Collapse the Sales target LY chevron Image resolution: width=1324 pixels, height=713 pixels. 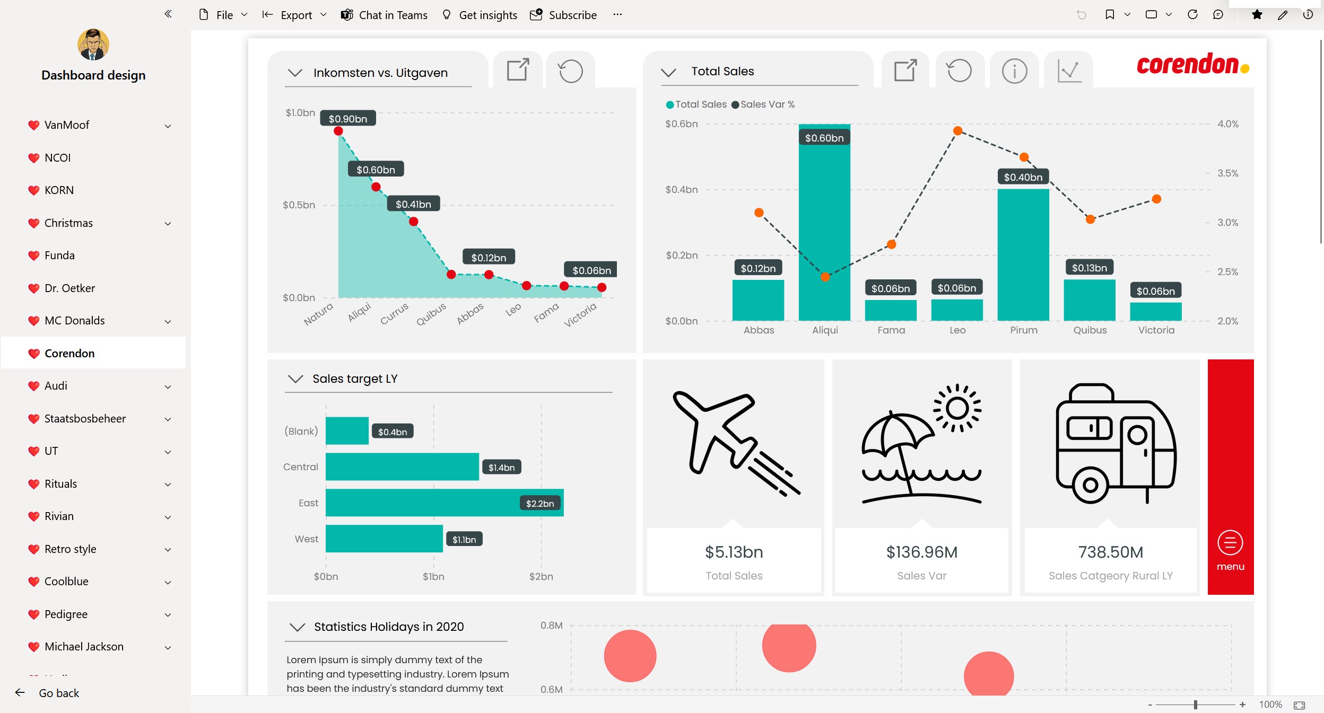(295, 378)
